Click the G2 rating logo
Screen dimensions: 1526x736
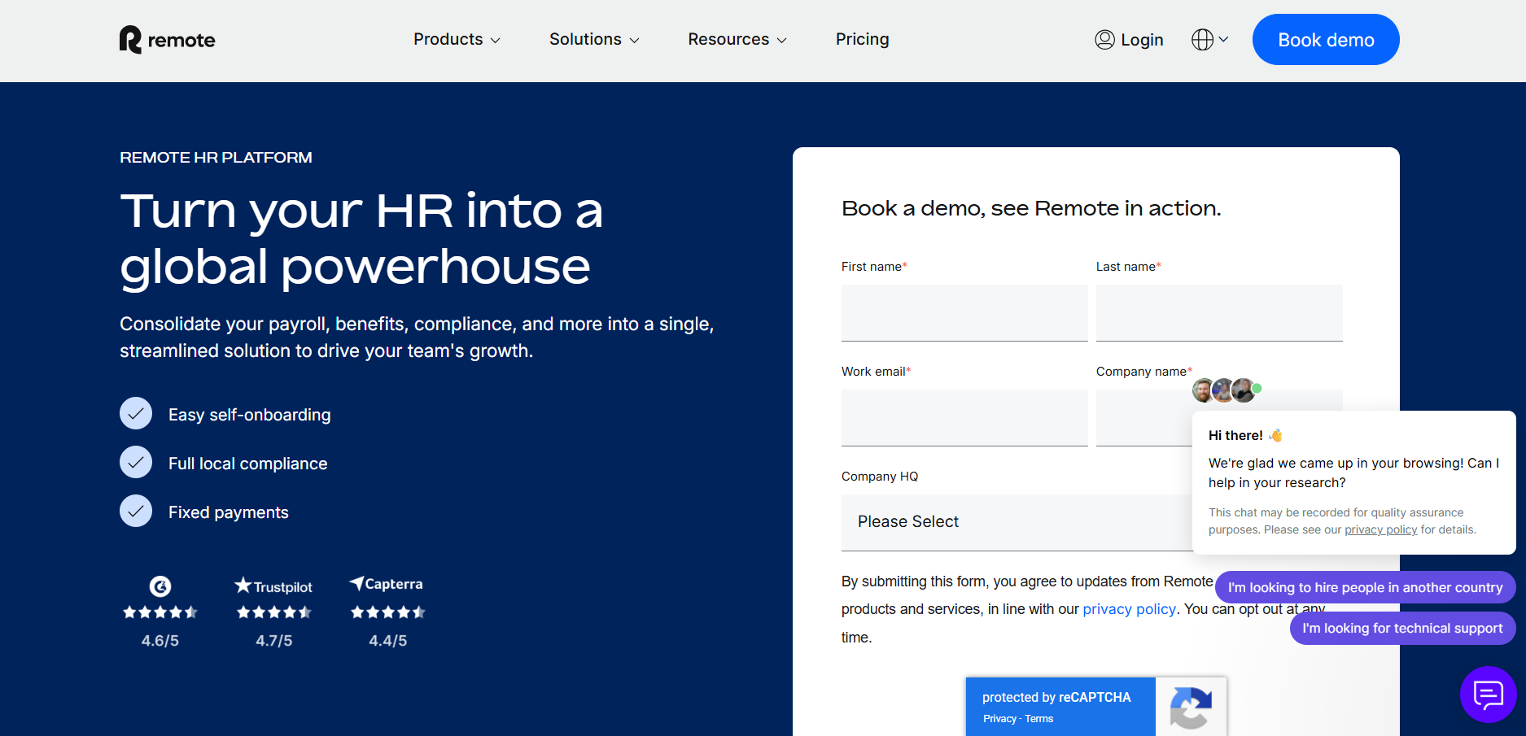point(160,586)
